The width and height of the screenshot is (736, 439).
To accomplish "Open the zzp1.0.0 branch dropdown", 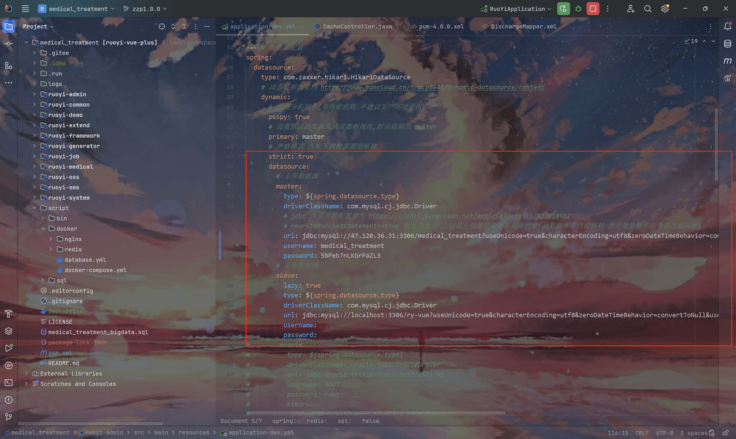I will 145,9.
